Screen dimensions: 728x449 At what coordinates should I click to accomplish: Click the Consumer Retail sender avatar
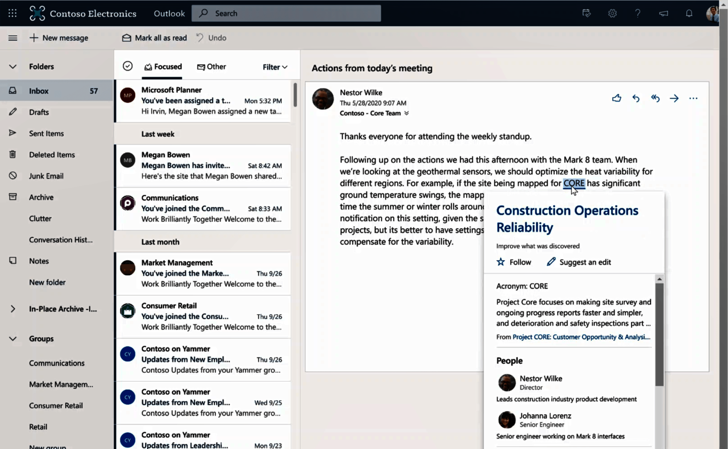(x=128, y=311)
